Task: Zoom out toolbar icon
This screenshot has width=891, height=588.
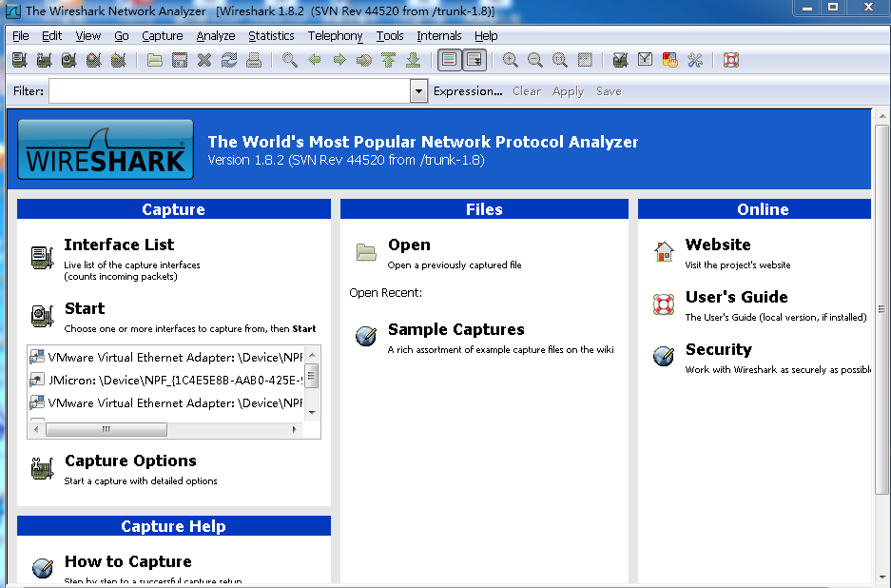Action: click(534, 60)
